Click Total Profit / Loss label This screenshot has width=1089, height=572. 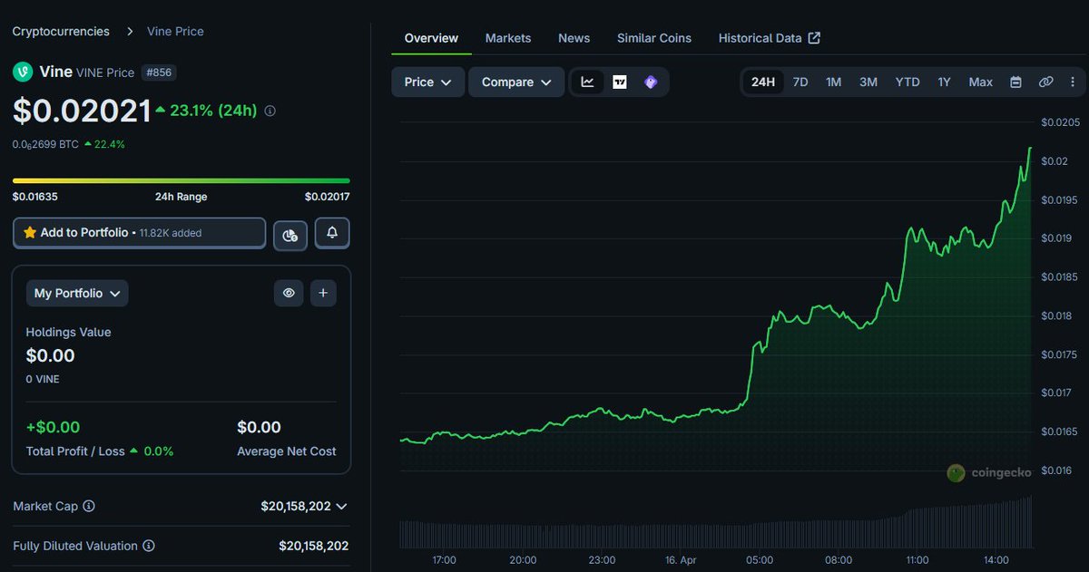pyautogui.click(x=75, y=451)
